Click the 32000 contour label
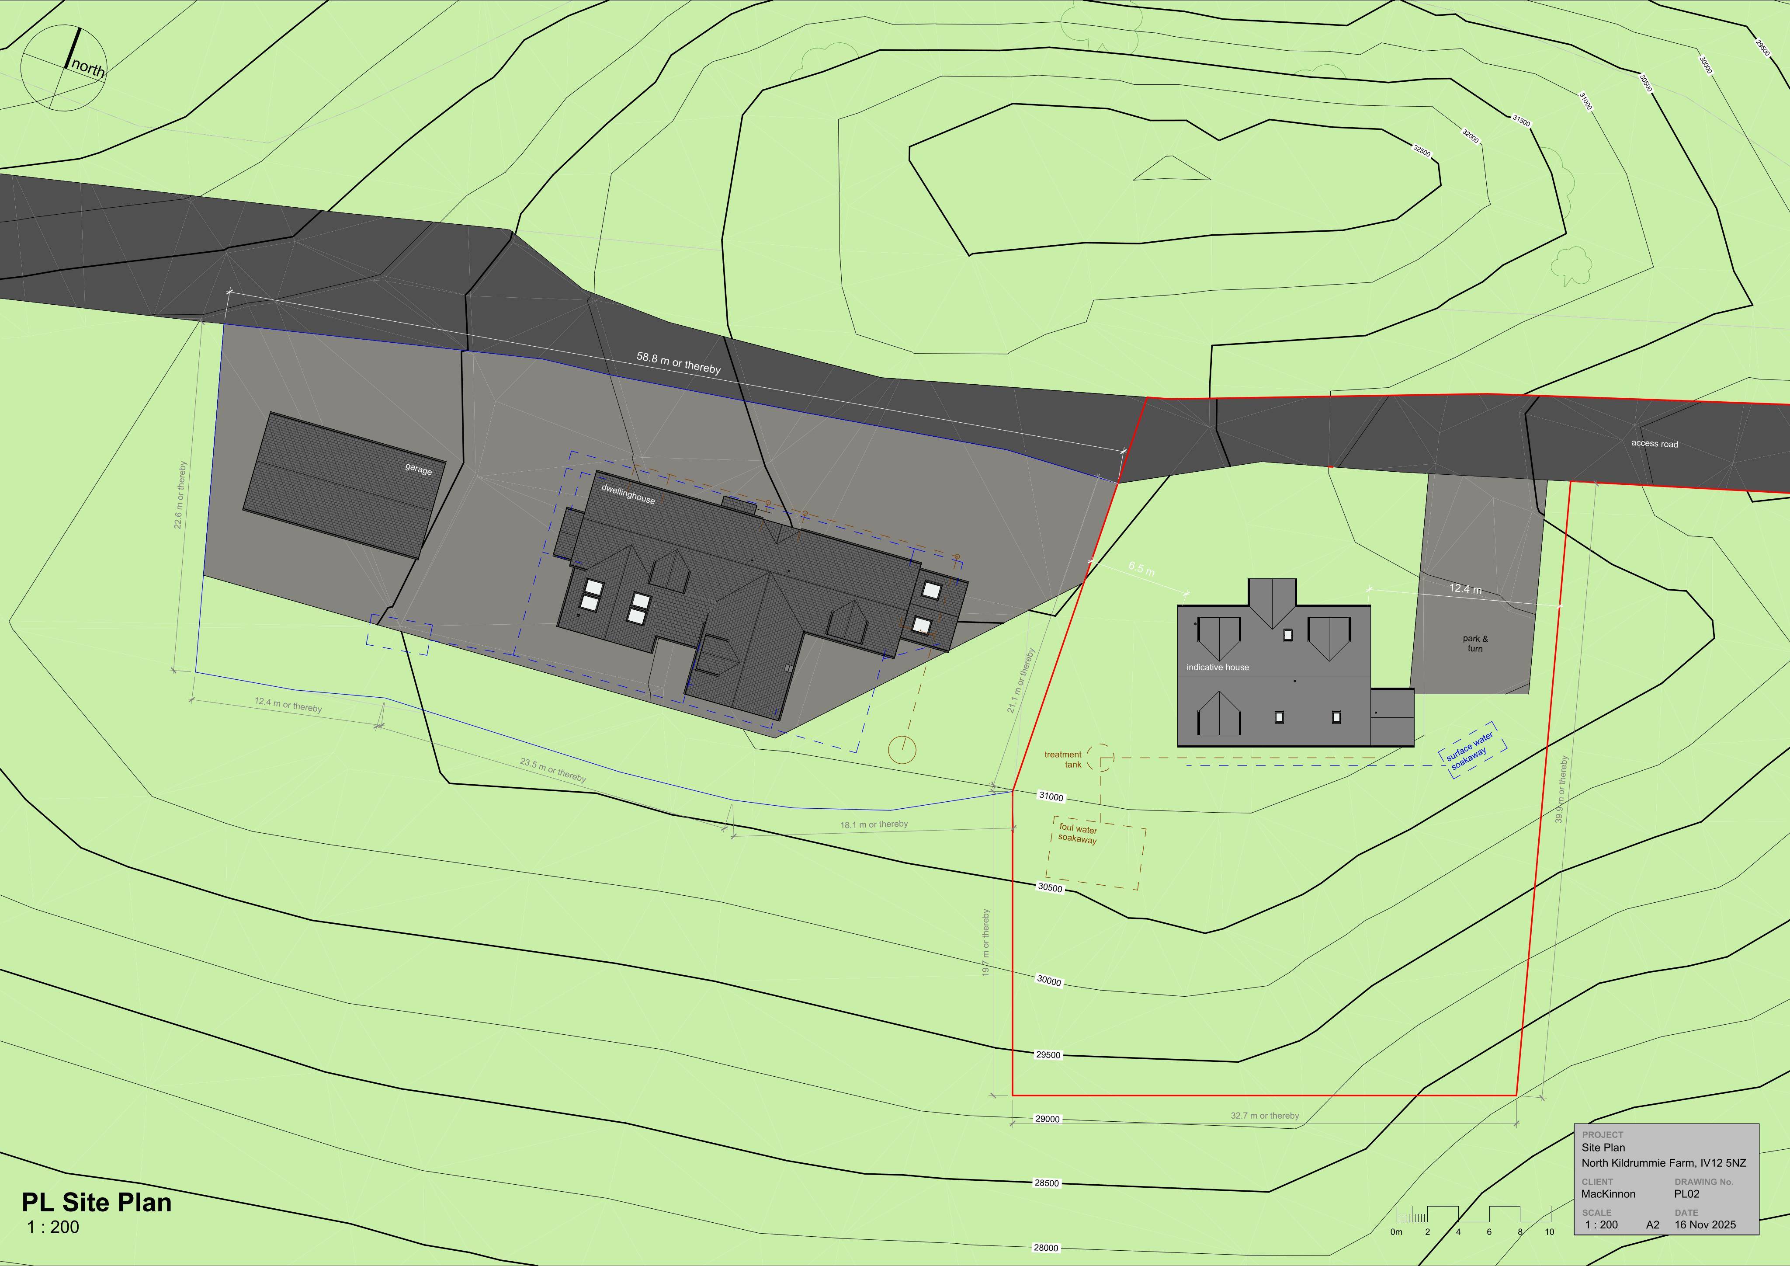 pos(1470,135)
